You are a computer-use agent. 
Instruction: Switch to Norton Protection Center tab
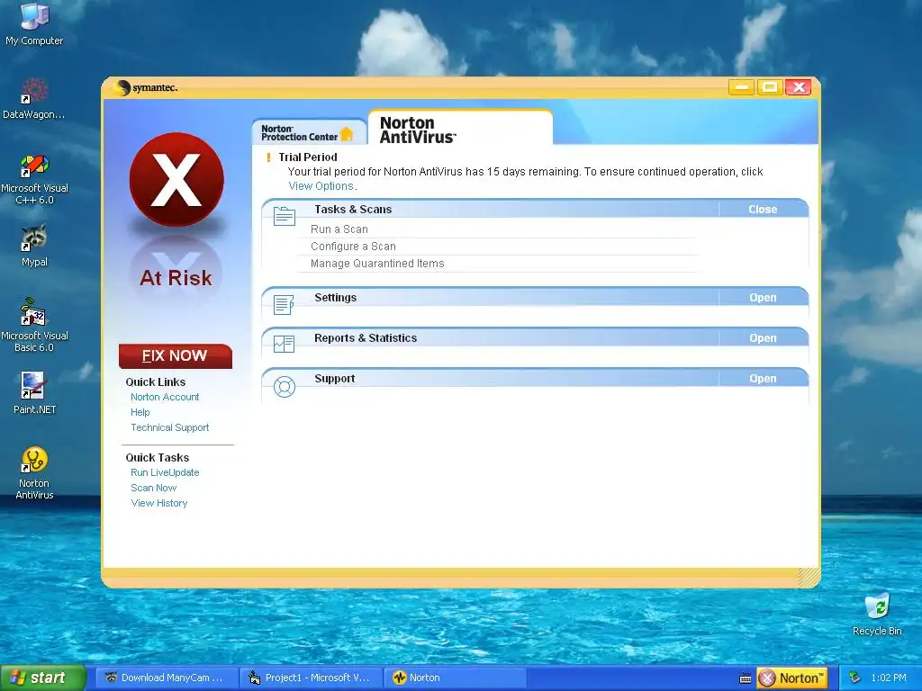(308, 133)
